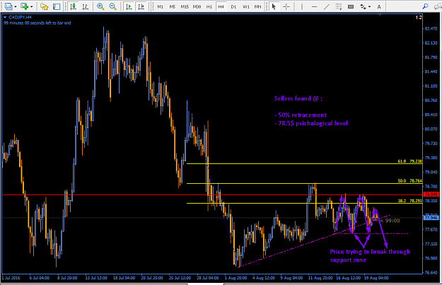This screenshot has height=285, width=442.
Task: Click the 'Sellers found @ :' annotation
Action: [x=298, y=98]
